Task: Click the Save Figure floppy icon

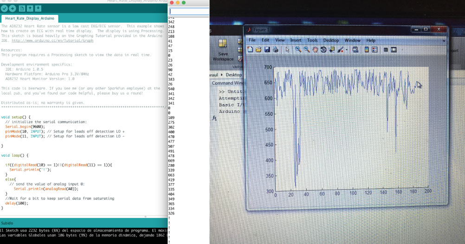Action: 267,50
